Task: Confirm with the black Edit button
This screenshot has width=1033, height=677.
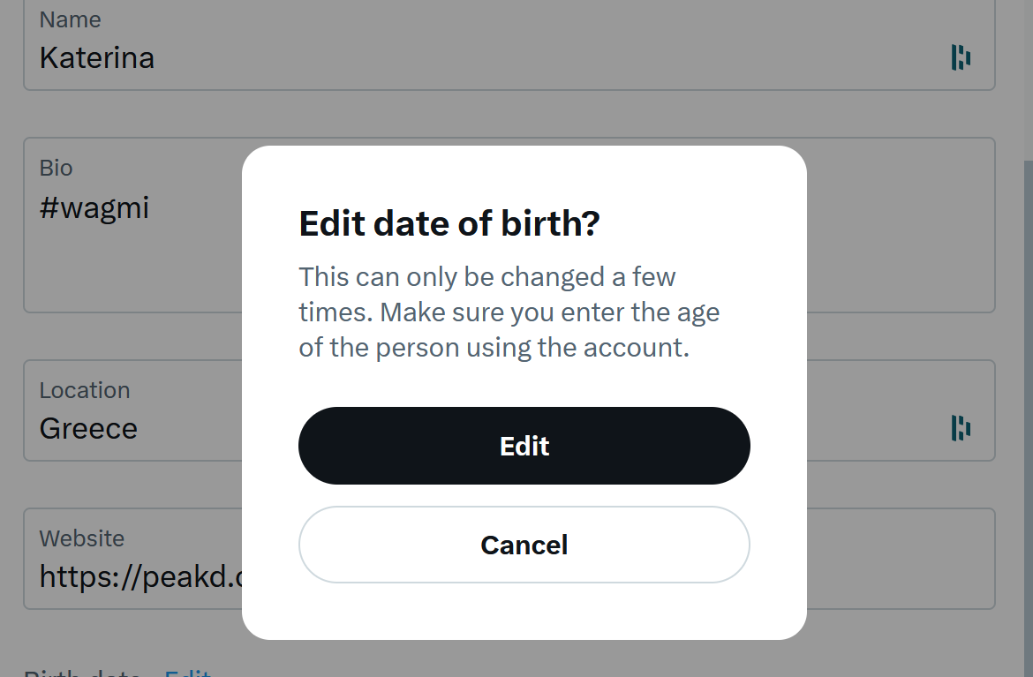Action: 524,446
